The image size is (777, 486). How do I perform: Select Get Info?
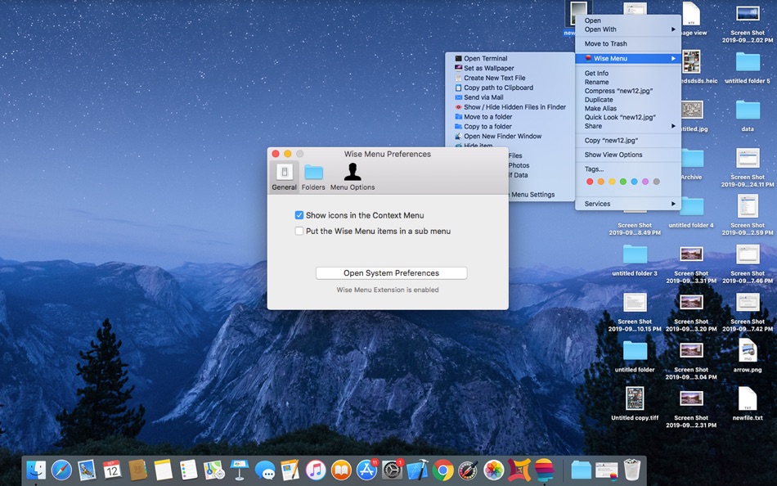click(628, 73)
